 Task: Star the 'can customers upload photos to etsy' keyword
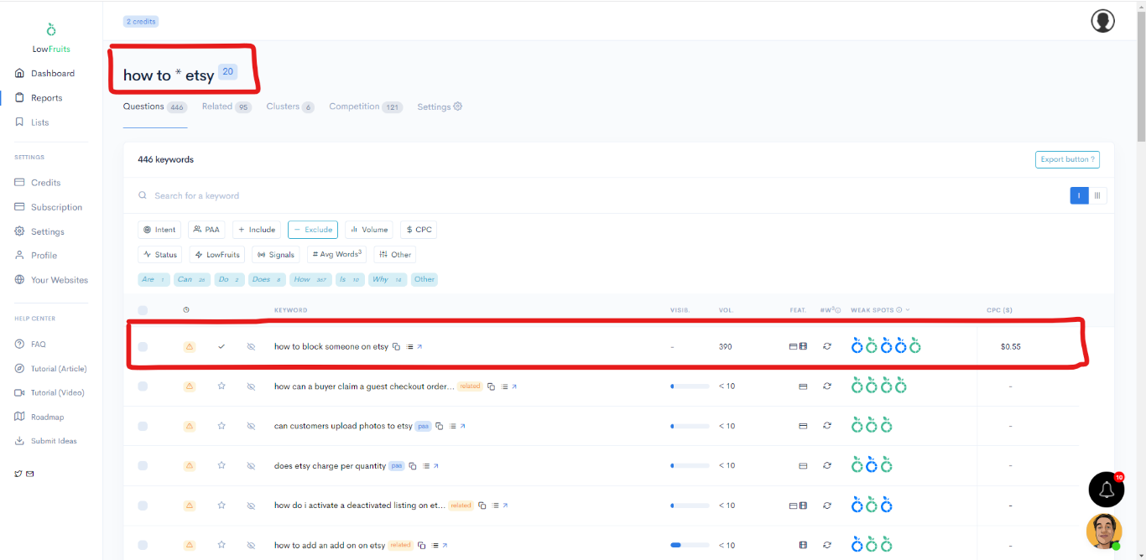pos(221,426)
